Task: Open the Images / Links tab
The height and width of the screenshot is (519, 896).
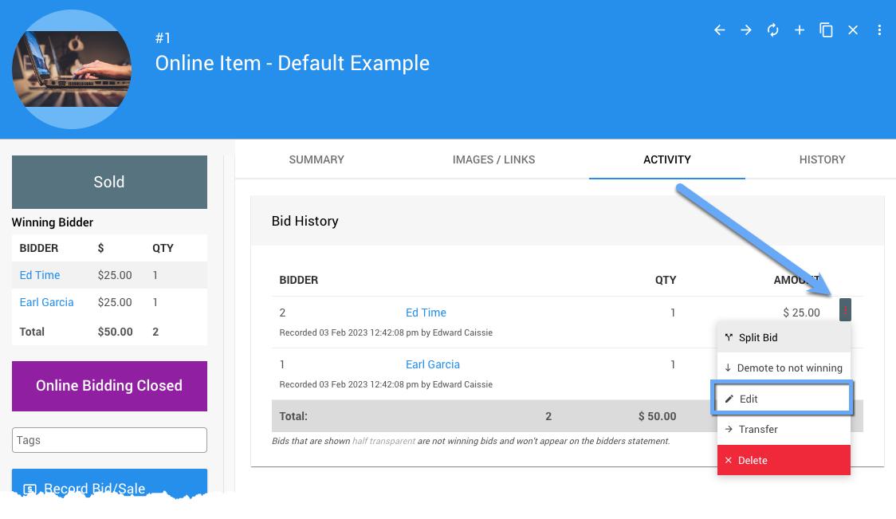Action: (x=493, y=159)
